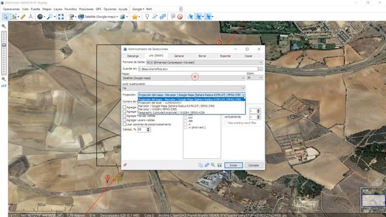Open the Mapa 'Satellite (Google maps)' dropdown

tap(183, 78)
